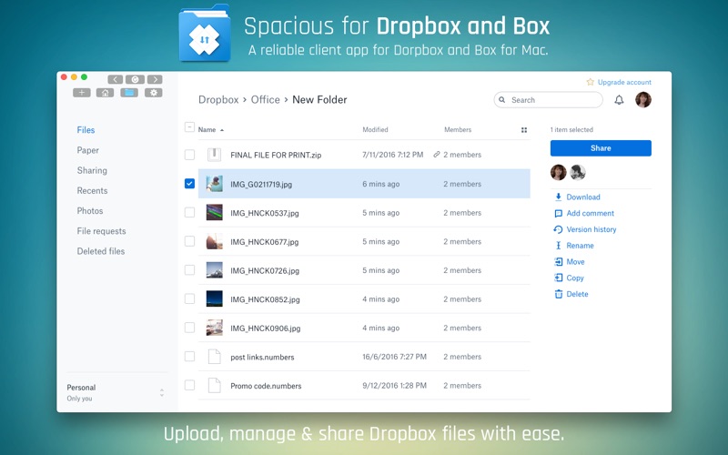Click the first member avatar under Share

[559, 172]
